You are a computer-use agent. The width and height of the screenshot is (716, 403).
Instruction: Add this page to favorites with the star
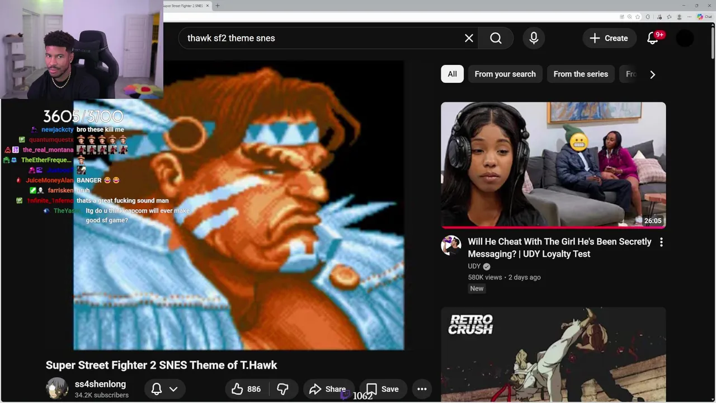[x=638, y=17]
